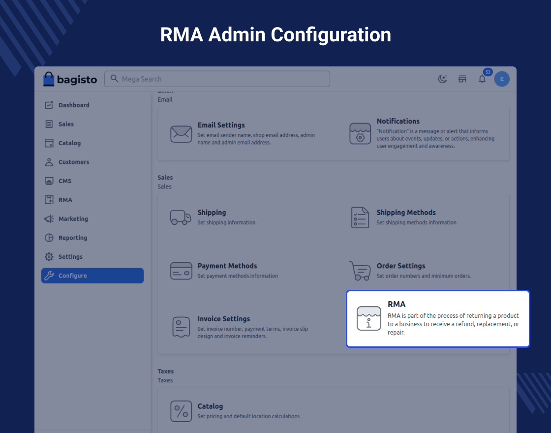
Task: Toggle dark mode moon icon
Action: coord(442,79)
